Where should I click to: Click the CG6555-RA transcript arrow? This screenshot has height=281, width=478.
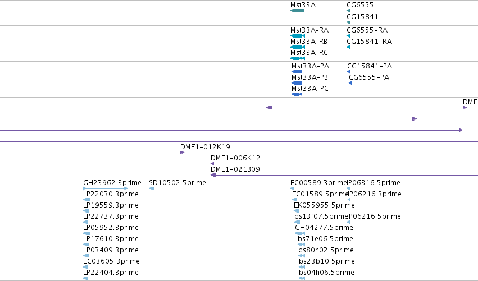click(x=348, y=36)
